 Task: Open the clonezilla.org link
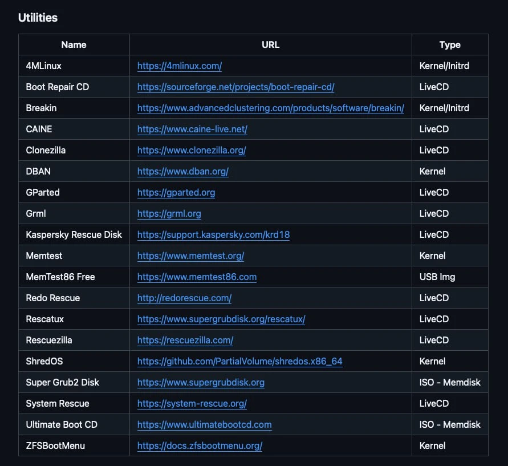click(192, 151)
